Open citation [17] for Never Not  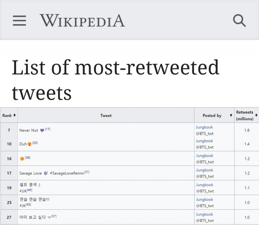(48, 129)
